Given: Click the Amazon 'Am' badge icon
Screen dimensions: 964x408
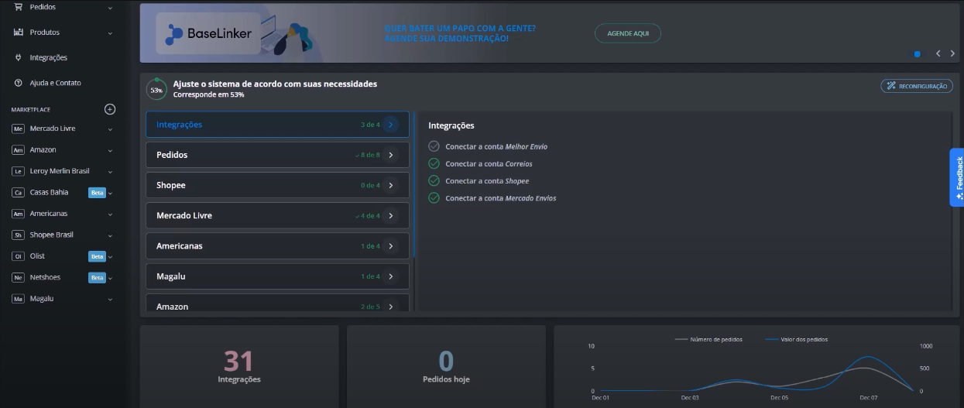Looking at the screenshot, I should [x=19, y=150].
